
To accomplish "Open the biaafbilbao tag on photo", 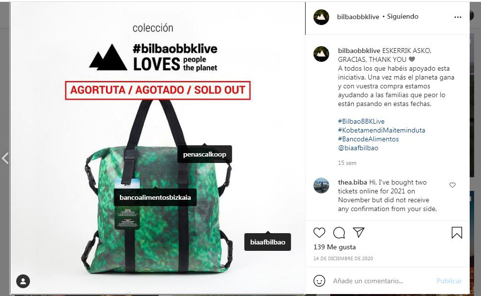I will pyautogui.click(x=267, y=242).
